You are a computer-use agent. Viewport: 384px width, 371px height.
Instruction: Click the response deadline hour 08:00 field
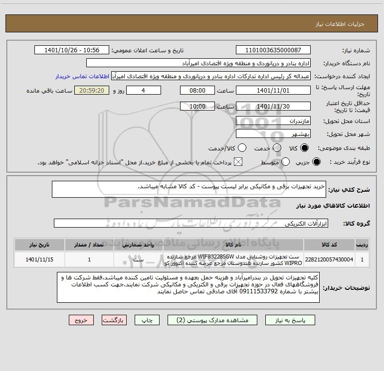(197, 91)
